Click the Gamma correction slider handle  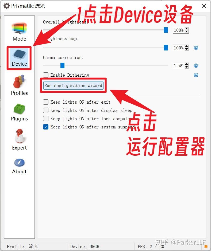click(x=62, y=65)
